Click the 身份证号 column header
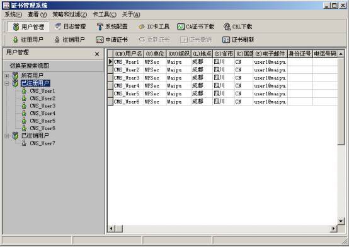 (x=300, y=54)
